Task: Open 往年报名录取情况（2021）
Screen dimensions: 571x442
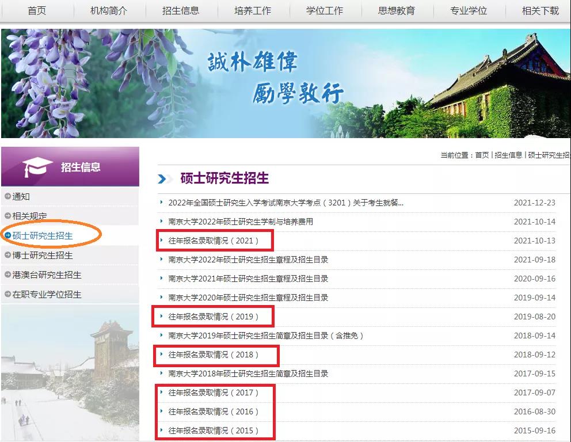Action: coord(214,241)
